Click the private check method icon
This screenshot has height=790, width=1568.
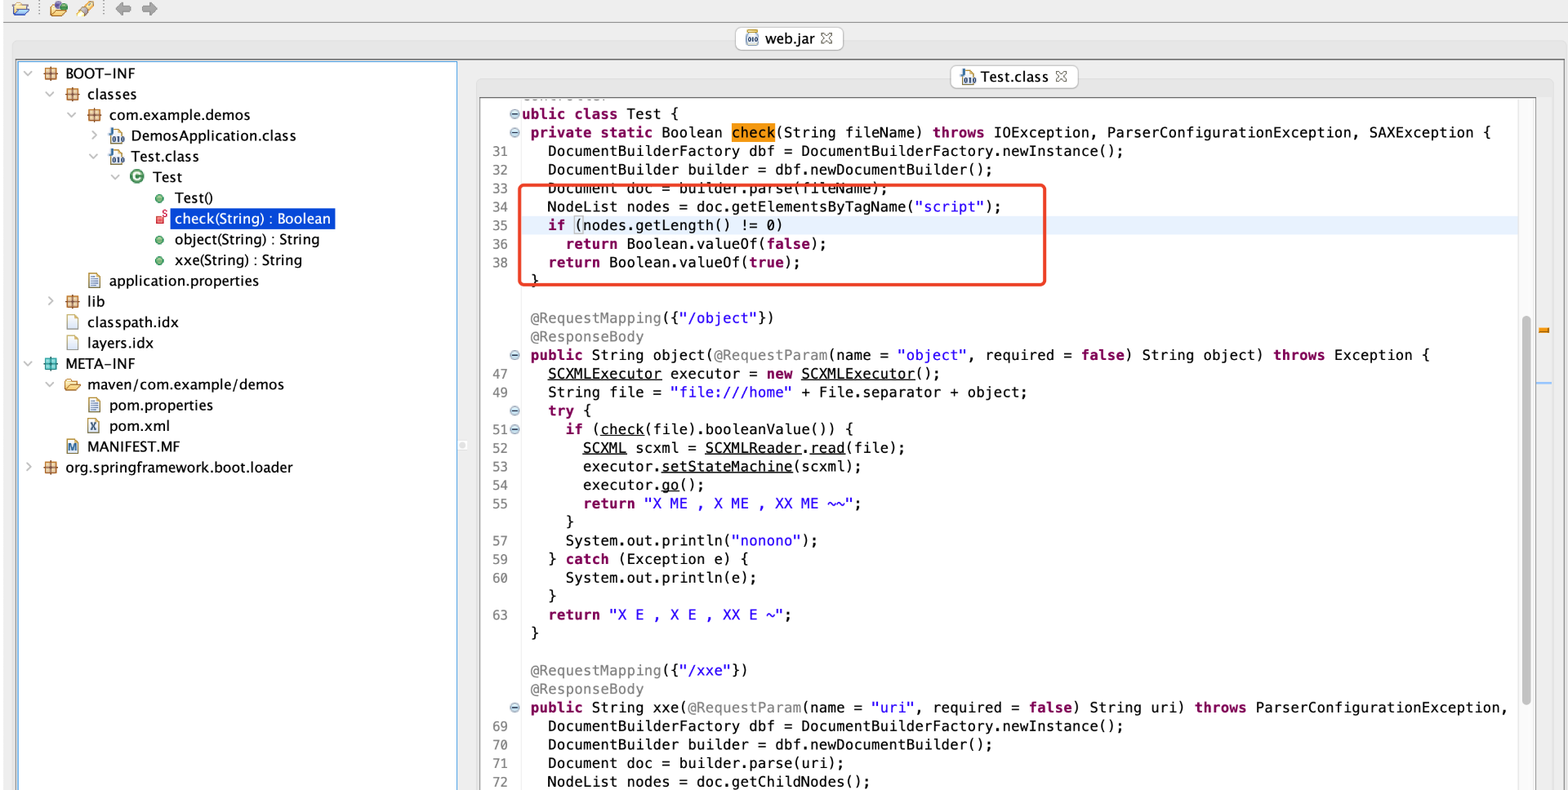pyautogui.click(x=161, y=218)
